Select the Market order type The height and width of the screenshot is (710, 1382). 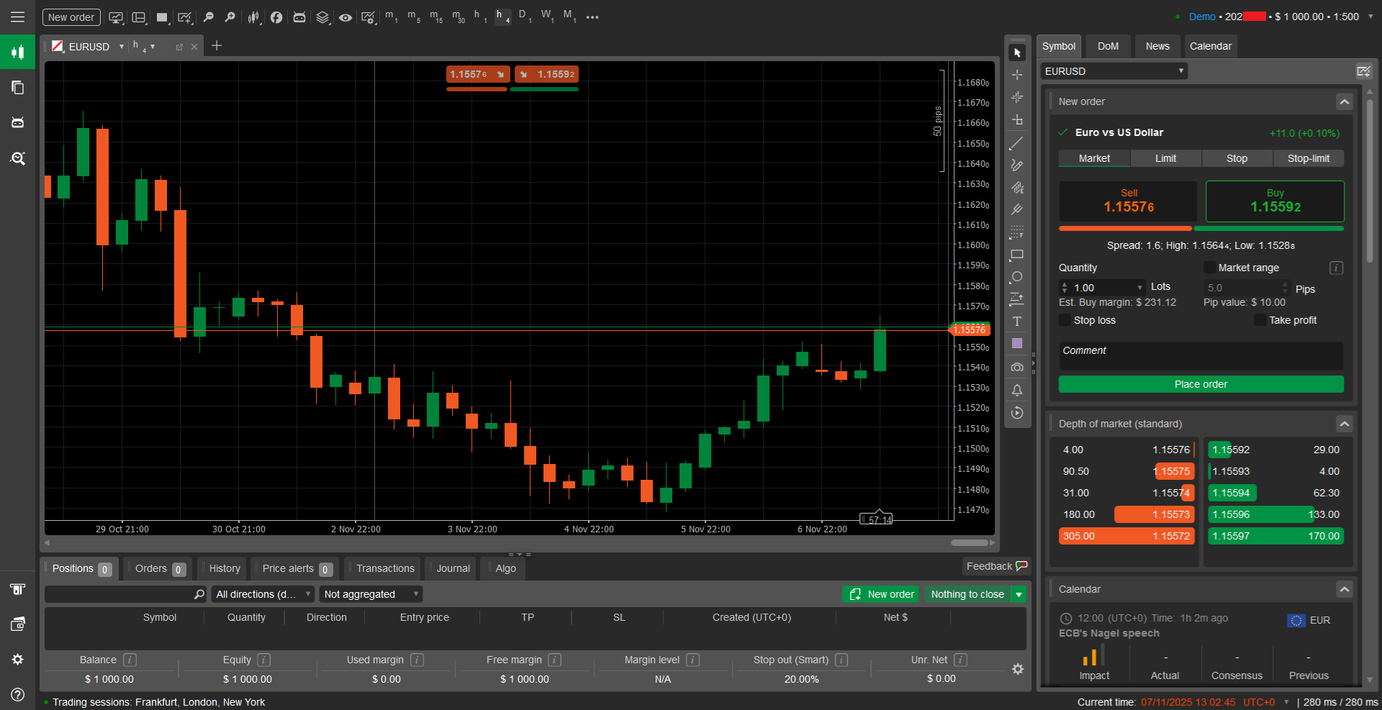(x=1094, y=158)
